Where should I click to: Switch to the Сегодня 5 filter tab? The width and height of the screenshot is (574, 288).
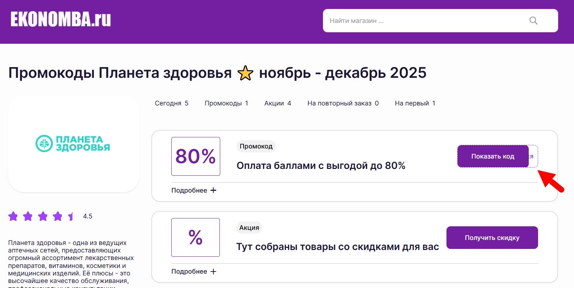coord(171,103)
